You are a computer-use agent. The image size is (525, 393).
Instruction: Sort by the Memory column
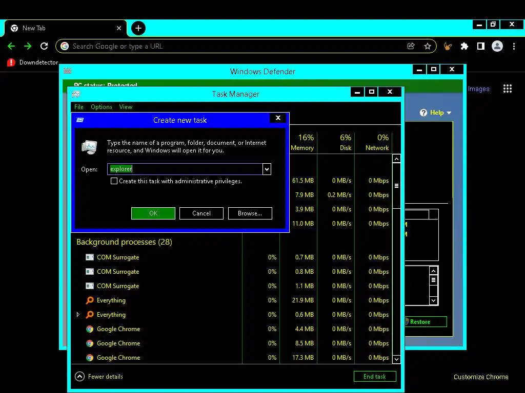[302, 142]
